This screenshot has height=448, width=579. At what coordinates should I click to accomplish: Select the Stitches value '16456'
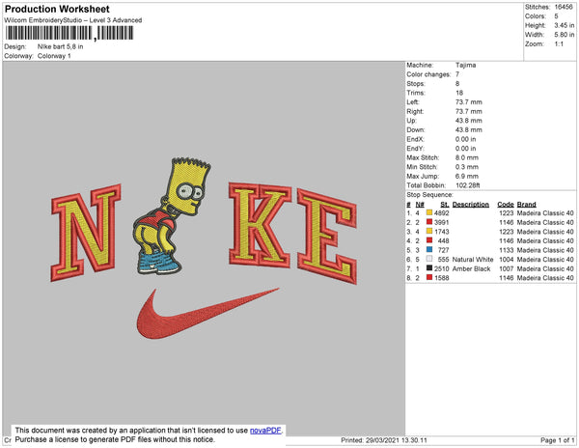tap(564, 7)
